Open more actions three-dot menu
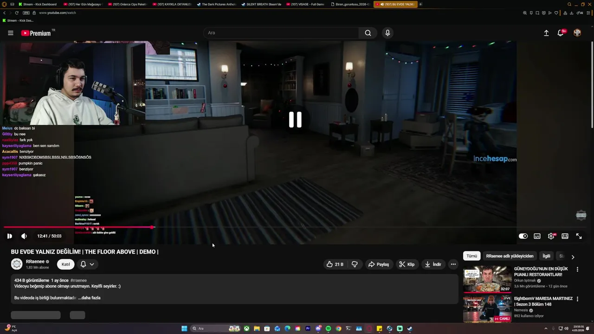Screen dimensions: 594x334 [453, 264]
